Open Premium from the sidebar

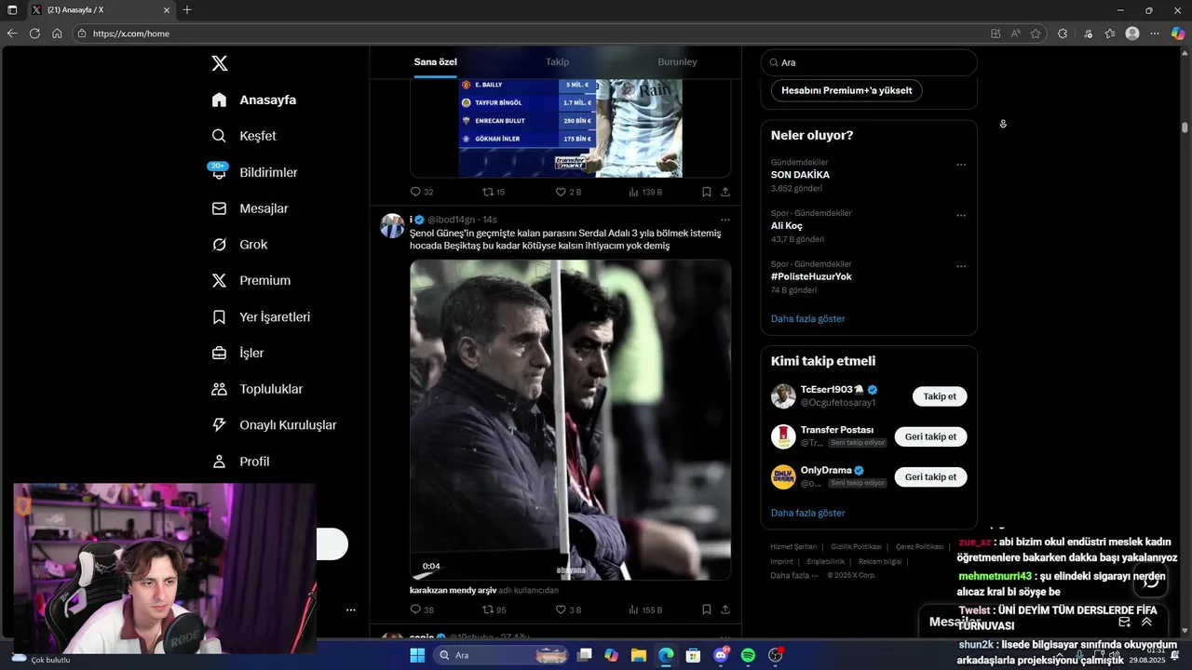[251, 280]
